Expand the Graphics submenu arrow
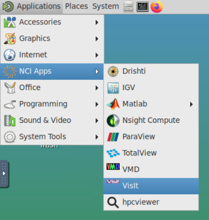The image size is (209, 220). point(97,39)
